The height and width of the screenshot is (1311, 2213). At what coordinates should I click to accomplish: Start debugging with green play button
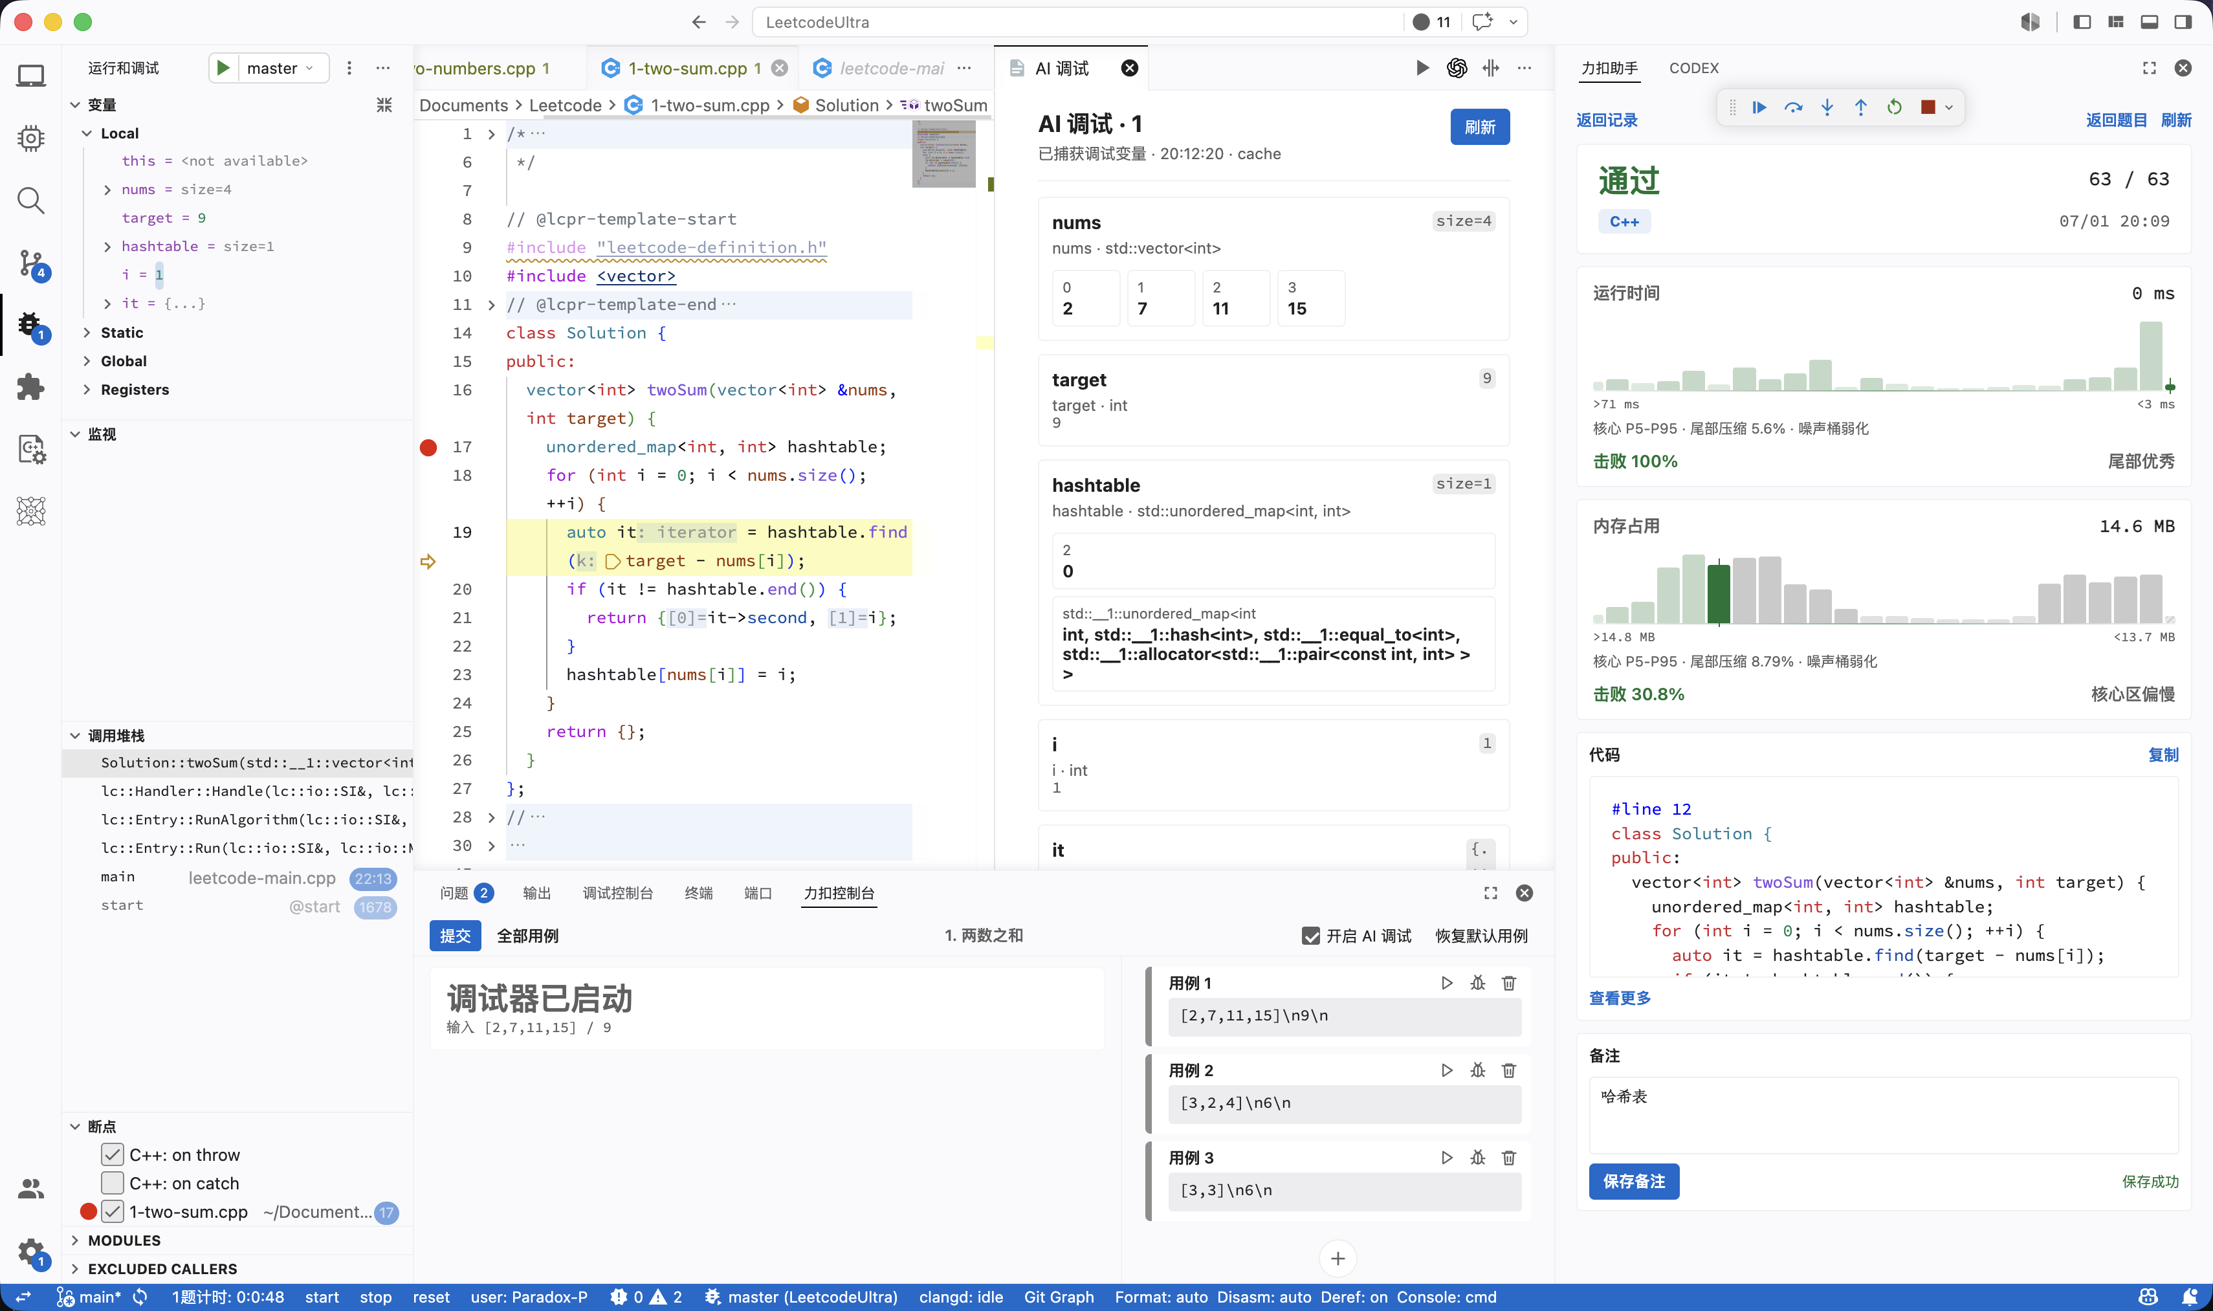(223, 68)
